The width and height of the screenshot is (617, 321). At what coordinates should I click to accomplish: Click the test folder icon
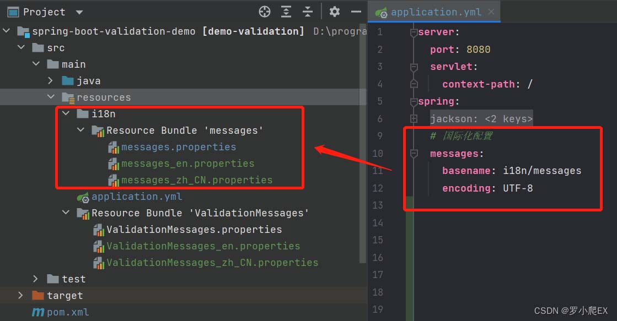coord(53,279)
